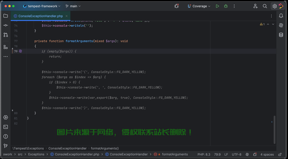Open the Pull Requests tool window icon
This screenshot has width=288, height=159.
[5, 35]
